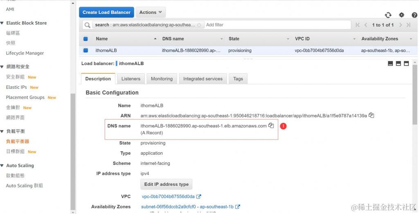Click the ithomeALB-1886028990 DNS table cell
This screenshot has height=214, width=419.
pyautogui.click(x=191, y=50)
